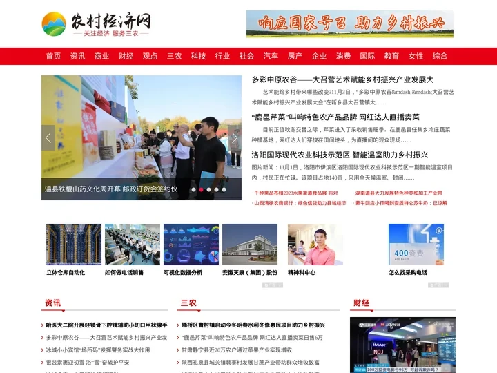Open 三农 nav menu item

coord(174,56)
